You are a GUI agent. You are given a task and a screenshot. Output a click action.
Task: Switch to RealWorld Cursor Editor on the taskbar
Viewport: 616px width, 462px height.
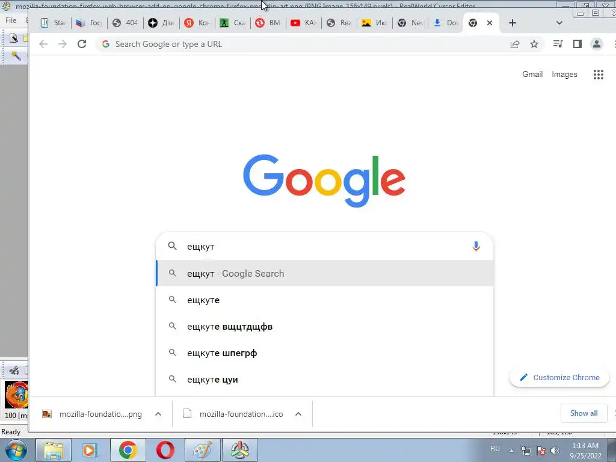(240, 450)
